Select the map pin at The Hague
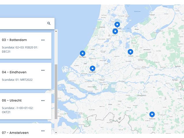The image size is (184, 138). 82,53
